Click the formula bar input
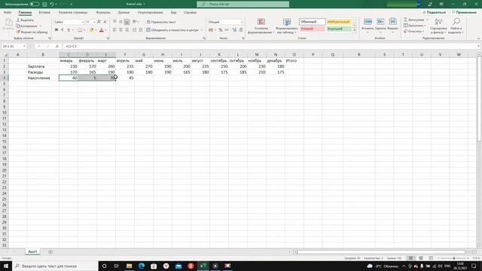Image resolution: width=482 pixels, height=271 pixels. [270, 46]
